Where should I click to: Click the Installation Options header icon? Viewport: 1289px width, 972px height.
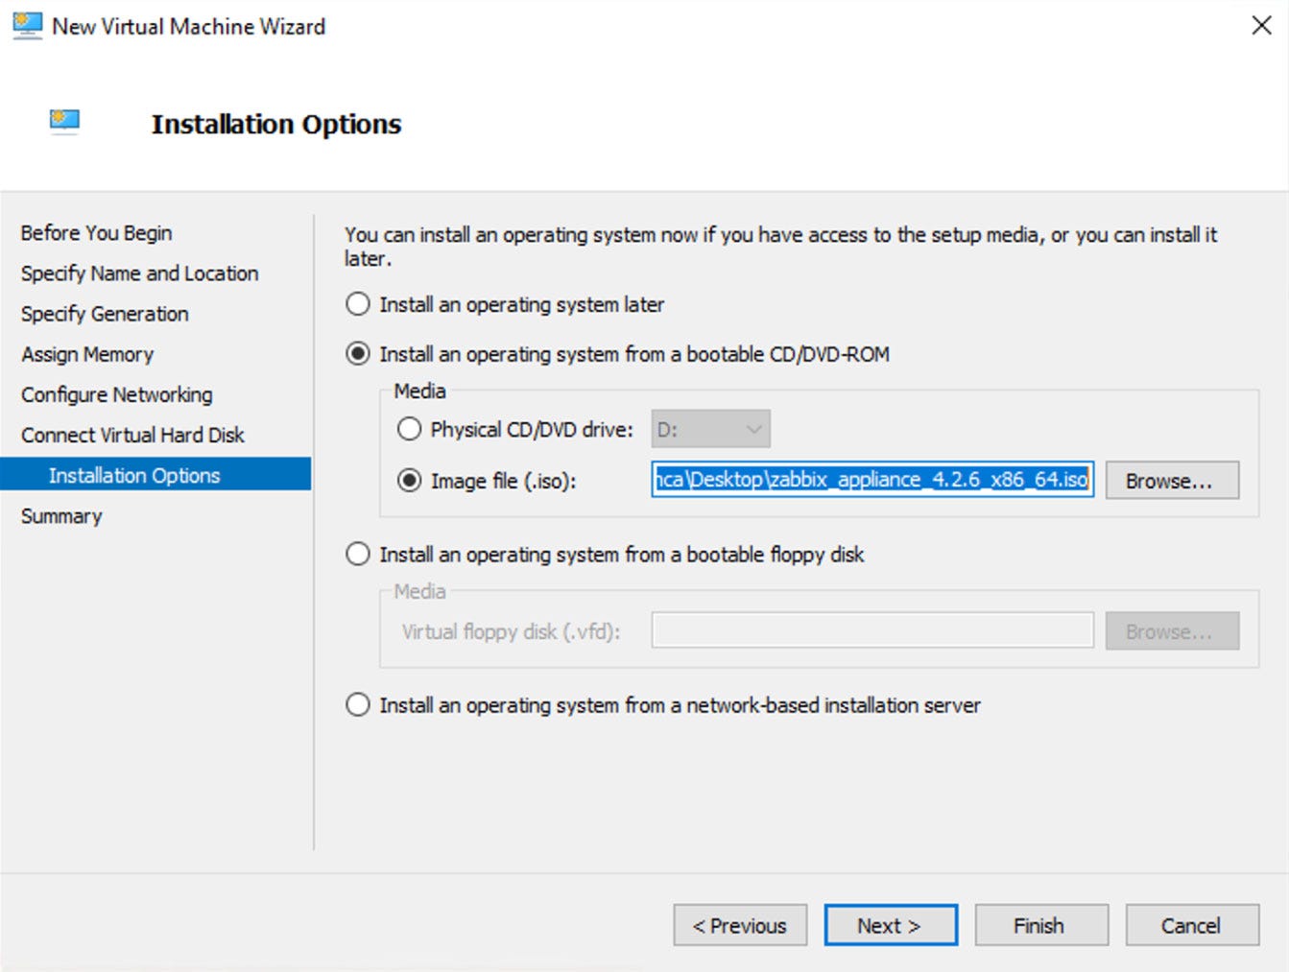tap(64, 122)
